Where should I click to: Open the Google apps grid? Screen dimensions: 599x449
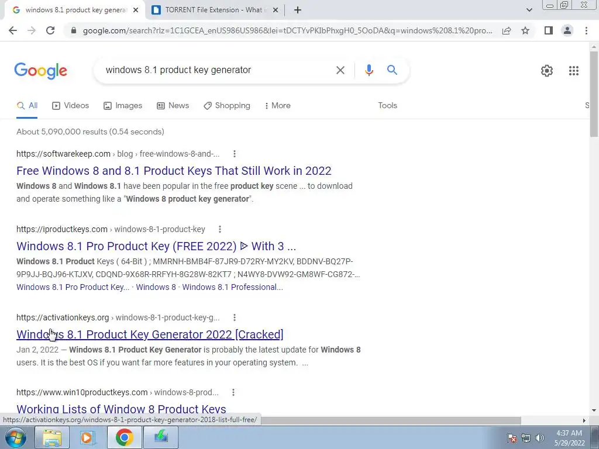(x=573, y=71)
